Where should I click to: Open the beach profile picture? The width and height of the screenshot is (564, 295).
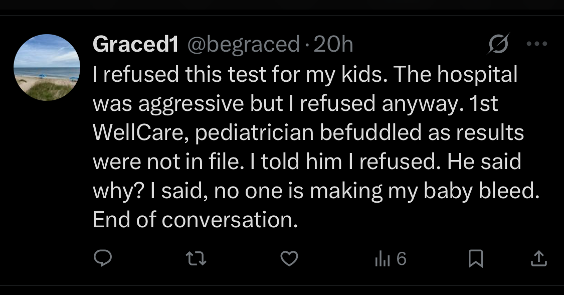pyautogui.click(x=47, y=67)
